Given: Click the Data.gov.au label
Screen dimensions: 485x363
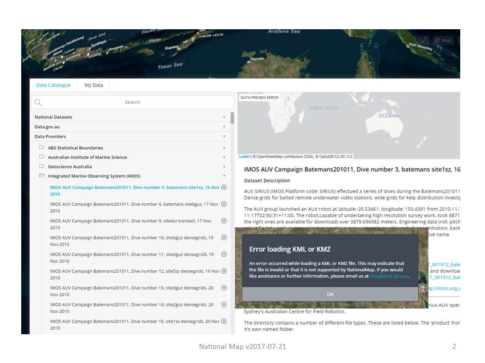Looking at the screenshot, I should [x=47, y=127].
